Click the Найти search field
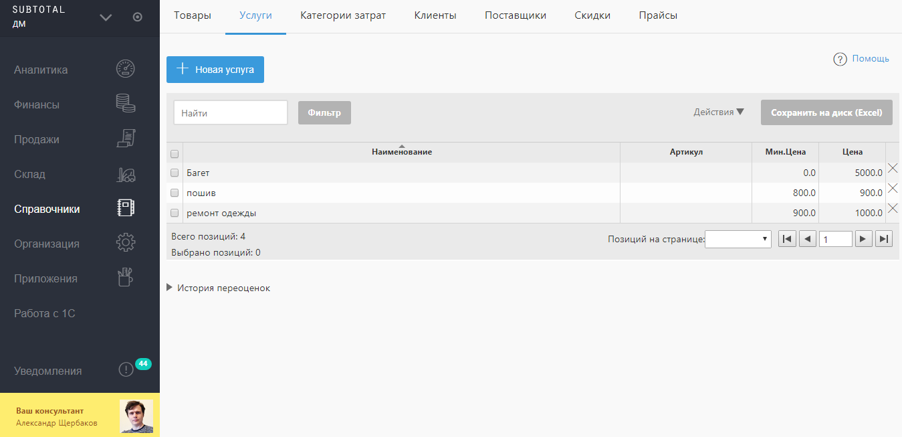Viewport: 902px width, 437px height. [x=230, y=112]
